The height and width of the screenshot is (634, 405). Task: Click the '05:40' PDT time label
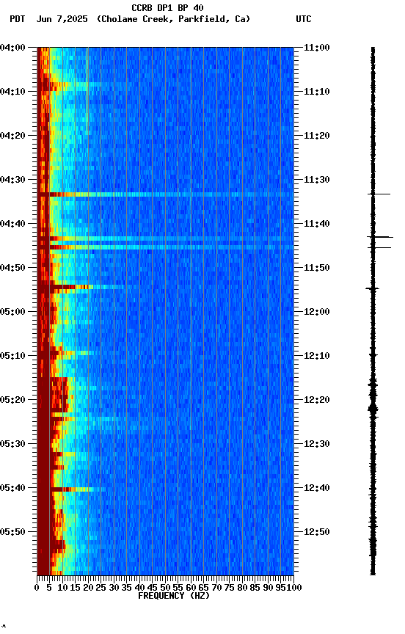coord(12,488)
